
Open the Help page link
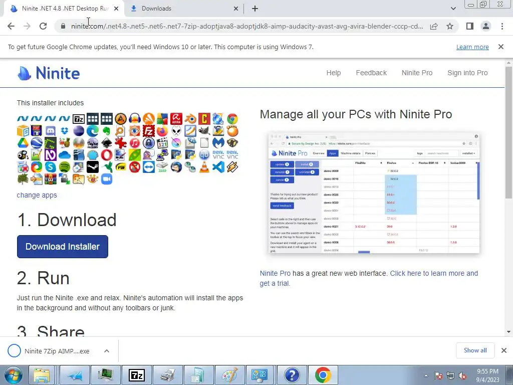[x=333, y=73]
